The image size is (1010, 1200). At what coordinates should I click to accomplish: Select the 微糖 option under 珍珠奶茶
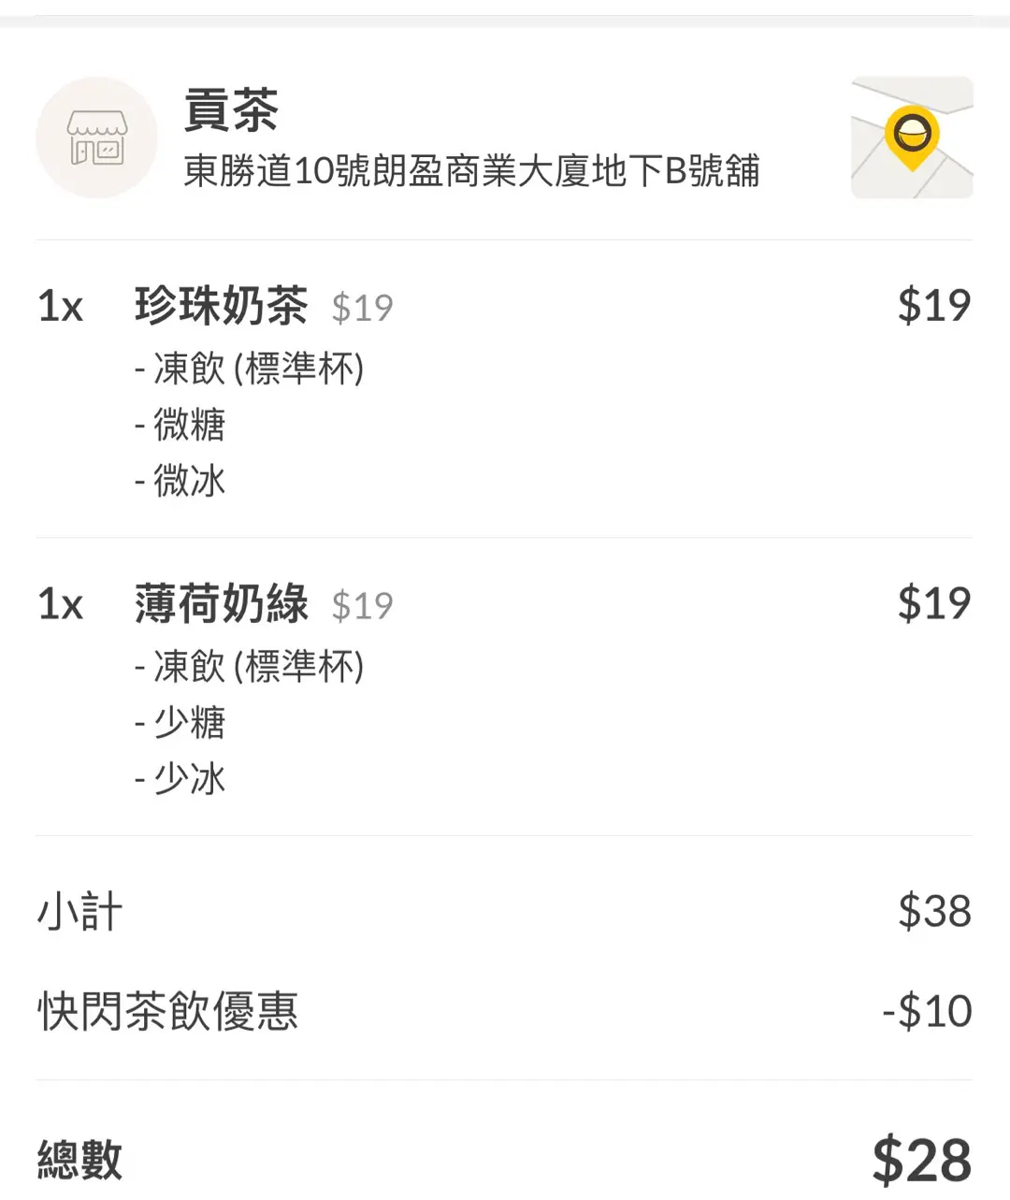coord(180,425)
